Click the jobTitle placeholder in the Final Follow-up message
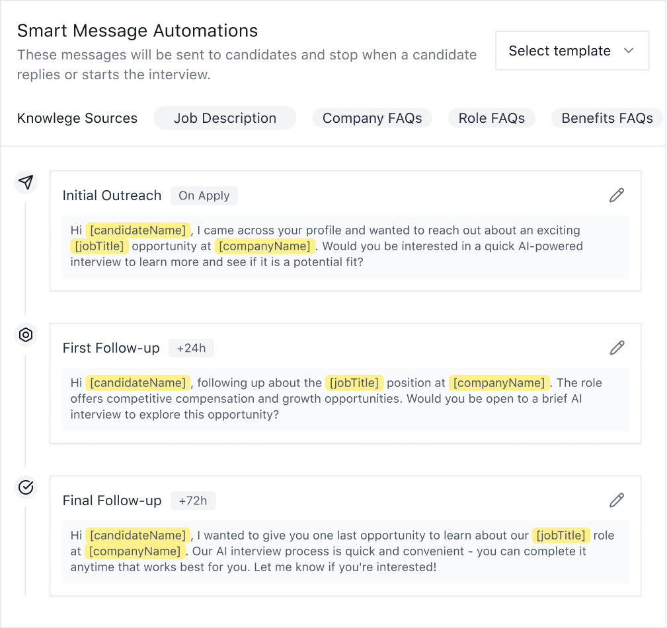667x628 pixels. (x=561, y=535)
